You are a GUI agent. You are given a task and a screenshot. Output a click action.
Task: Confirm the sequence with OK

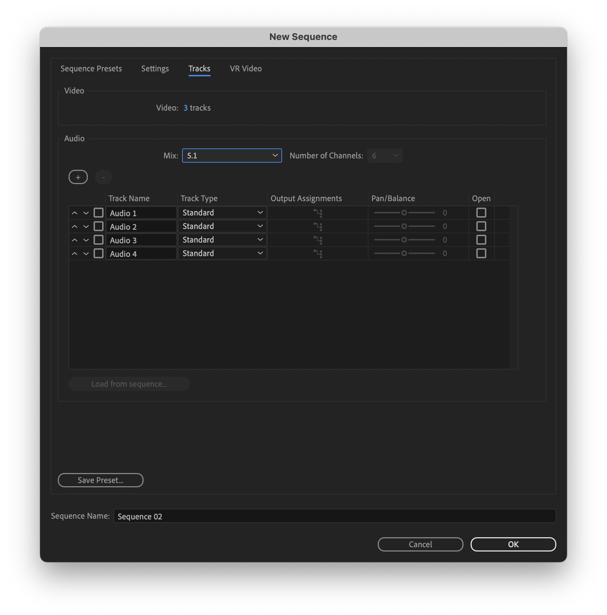coord(513,544)
